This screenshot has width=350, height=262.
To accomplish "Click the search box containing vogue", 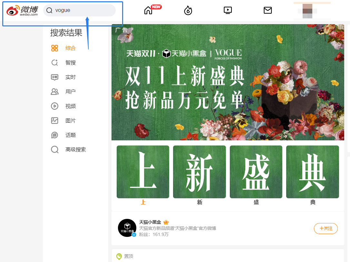I will coord(80,10).
